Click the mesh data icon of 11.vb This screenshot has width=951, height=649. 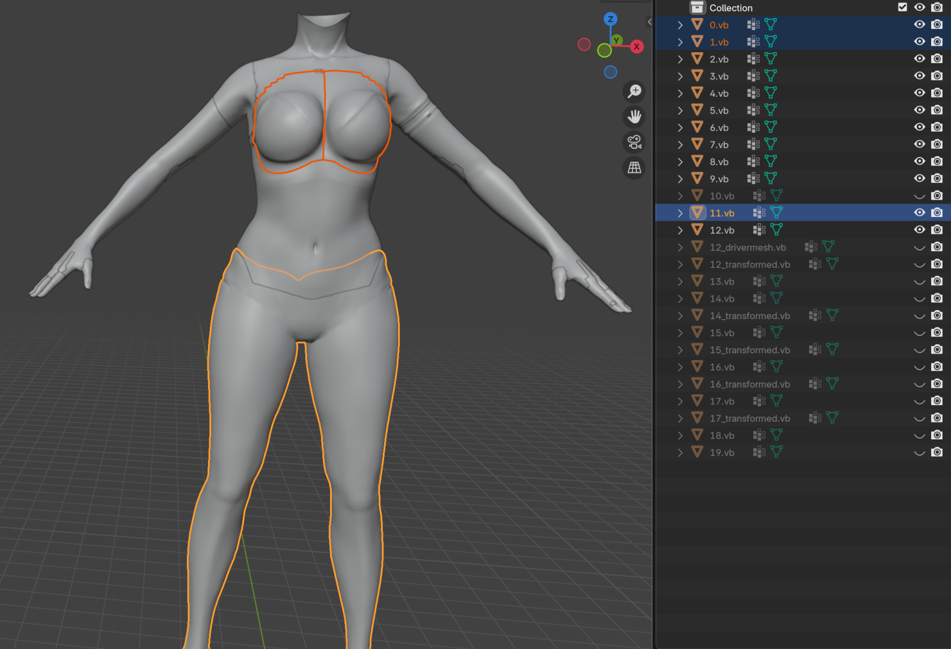pyautogui.click(x=777, y=213)
